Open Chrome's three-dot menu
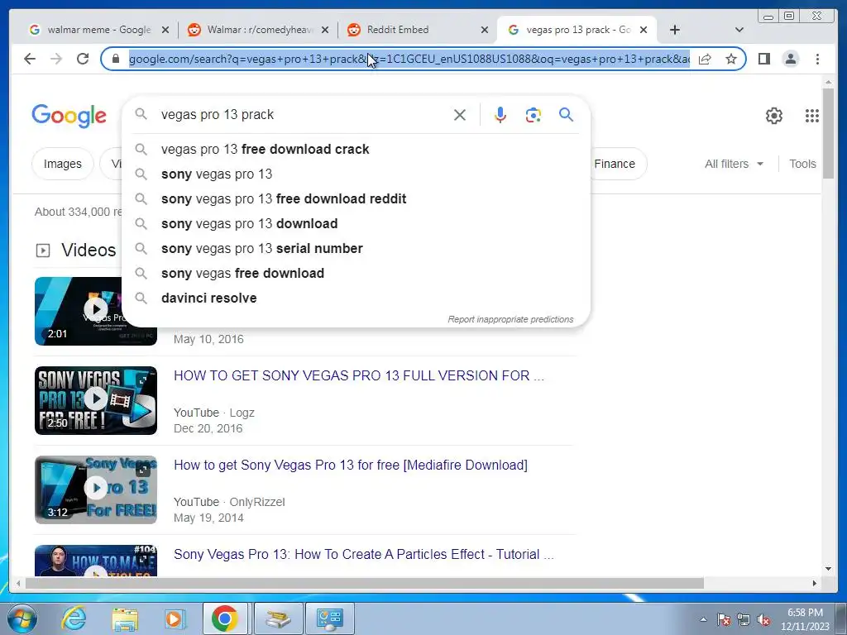This screenshot has height=635, width=847. pyautogui.click(x=817, y=59)
